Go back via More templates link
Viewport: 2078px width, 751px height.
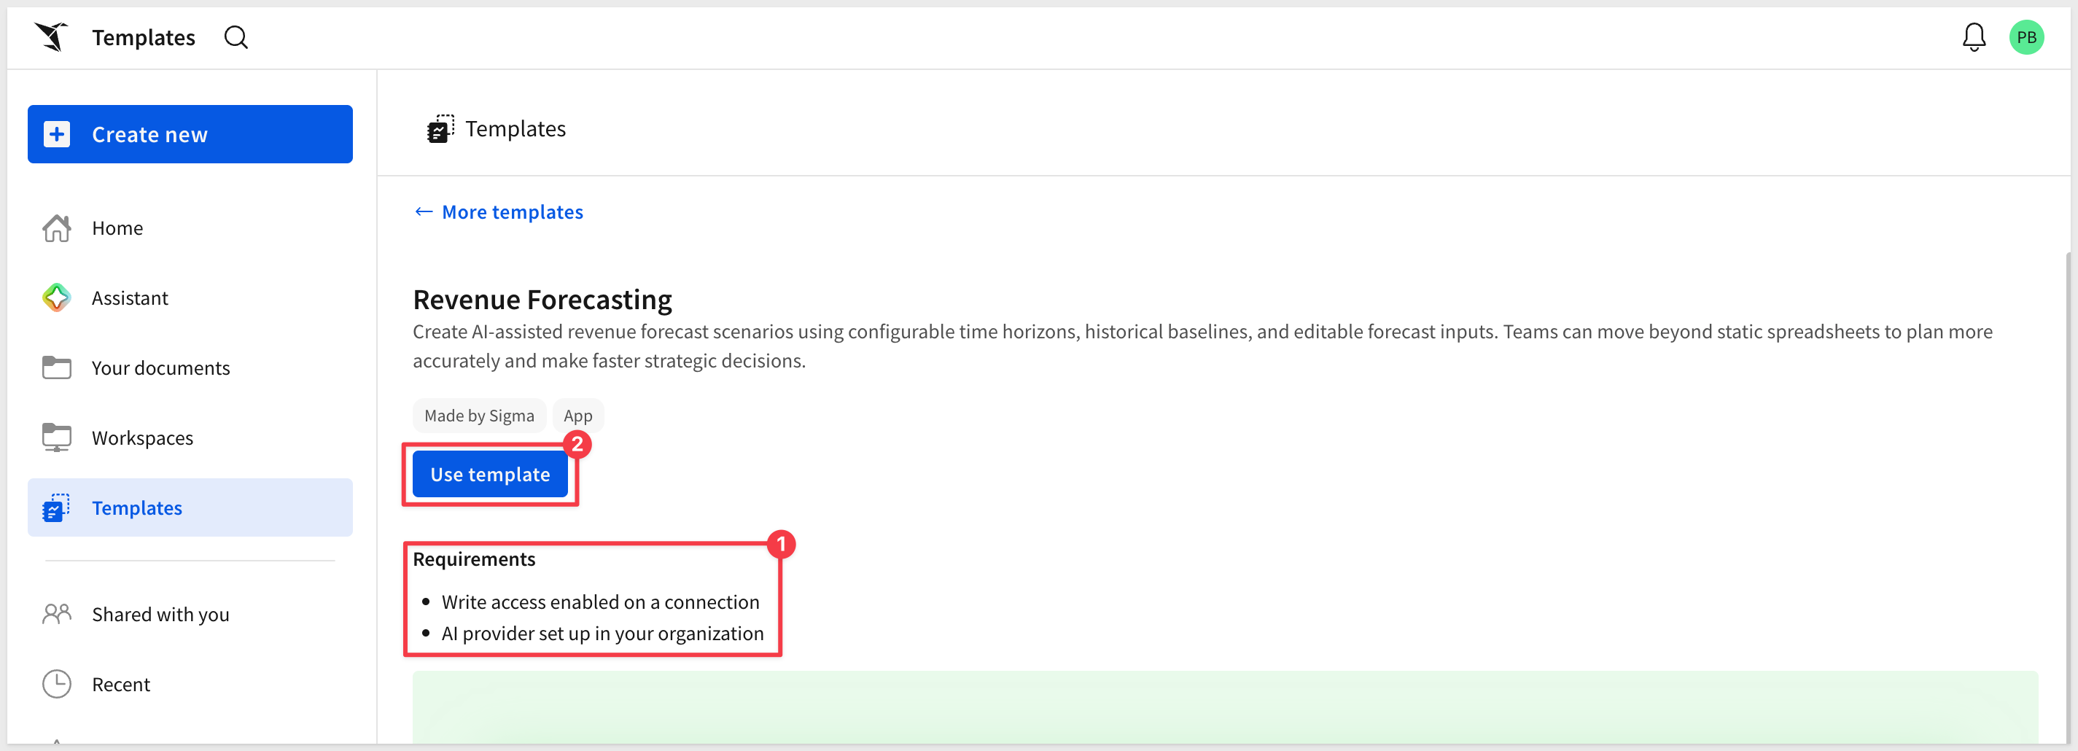coord(498,212)
